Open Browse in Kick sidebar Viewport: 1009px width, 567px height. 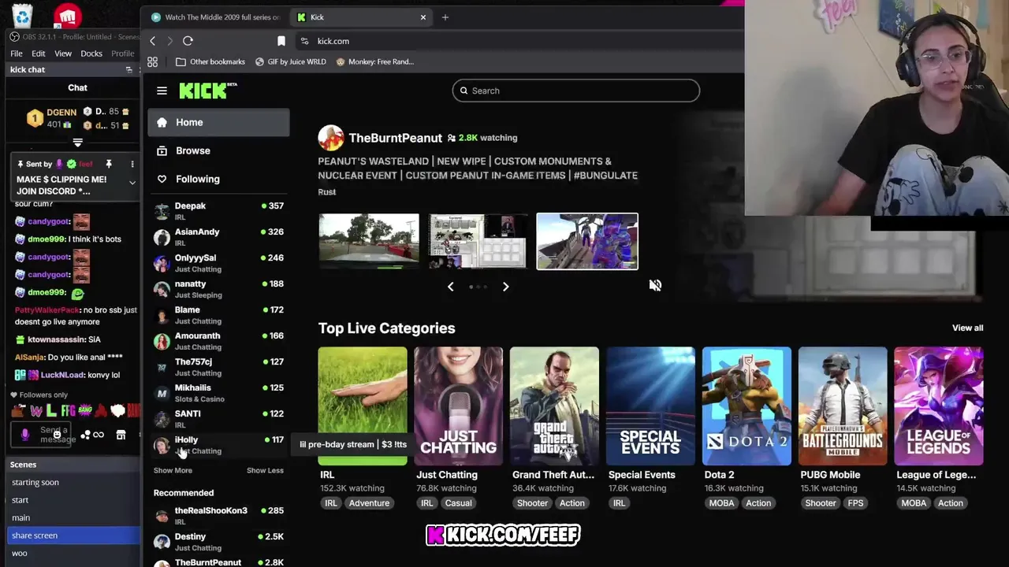tap(218, 150)
